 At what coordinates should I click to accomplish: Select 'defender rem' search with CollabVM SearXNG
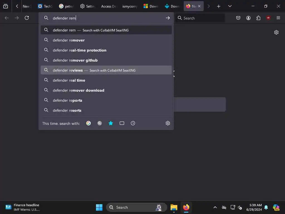106,30
